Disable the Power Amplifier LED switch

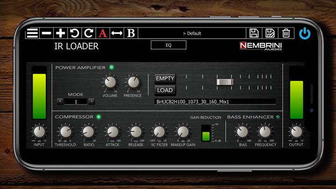[112, 68]
